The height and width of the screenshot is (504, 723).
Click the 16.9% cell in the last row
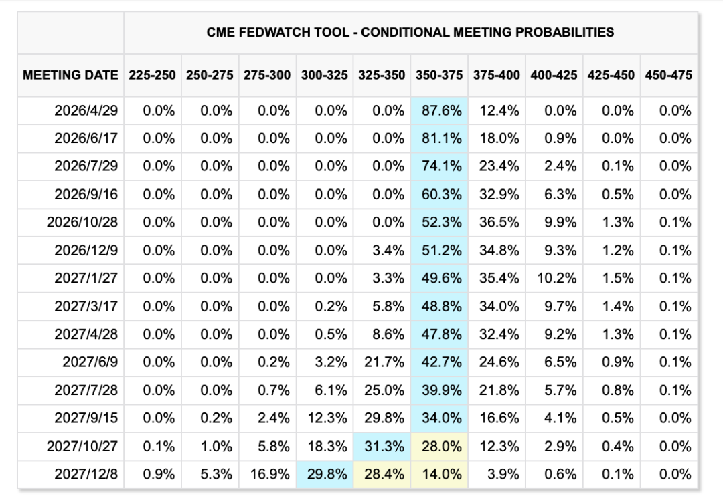[270, 475]
